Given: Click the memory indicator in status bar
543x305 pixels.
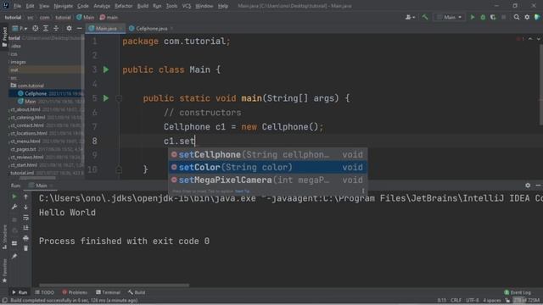Looking at the screenshot, I should tap(527, 300).
